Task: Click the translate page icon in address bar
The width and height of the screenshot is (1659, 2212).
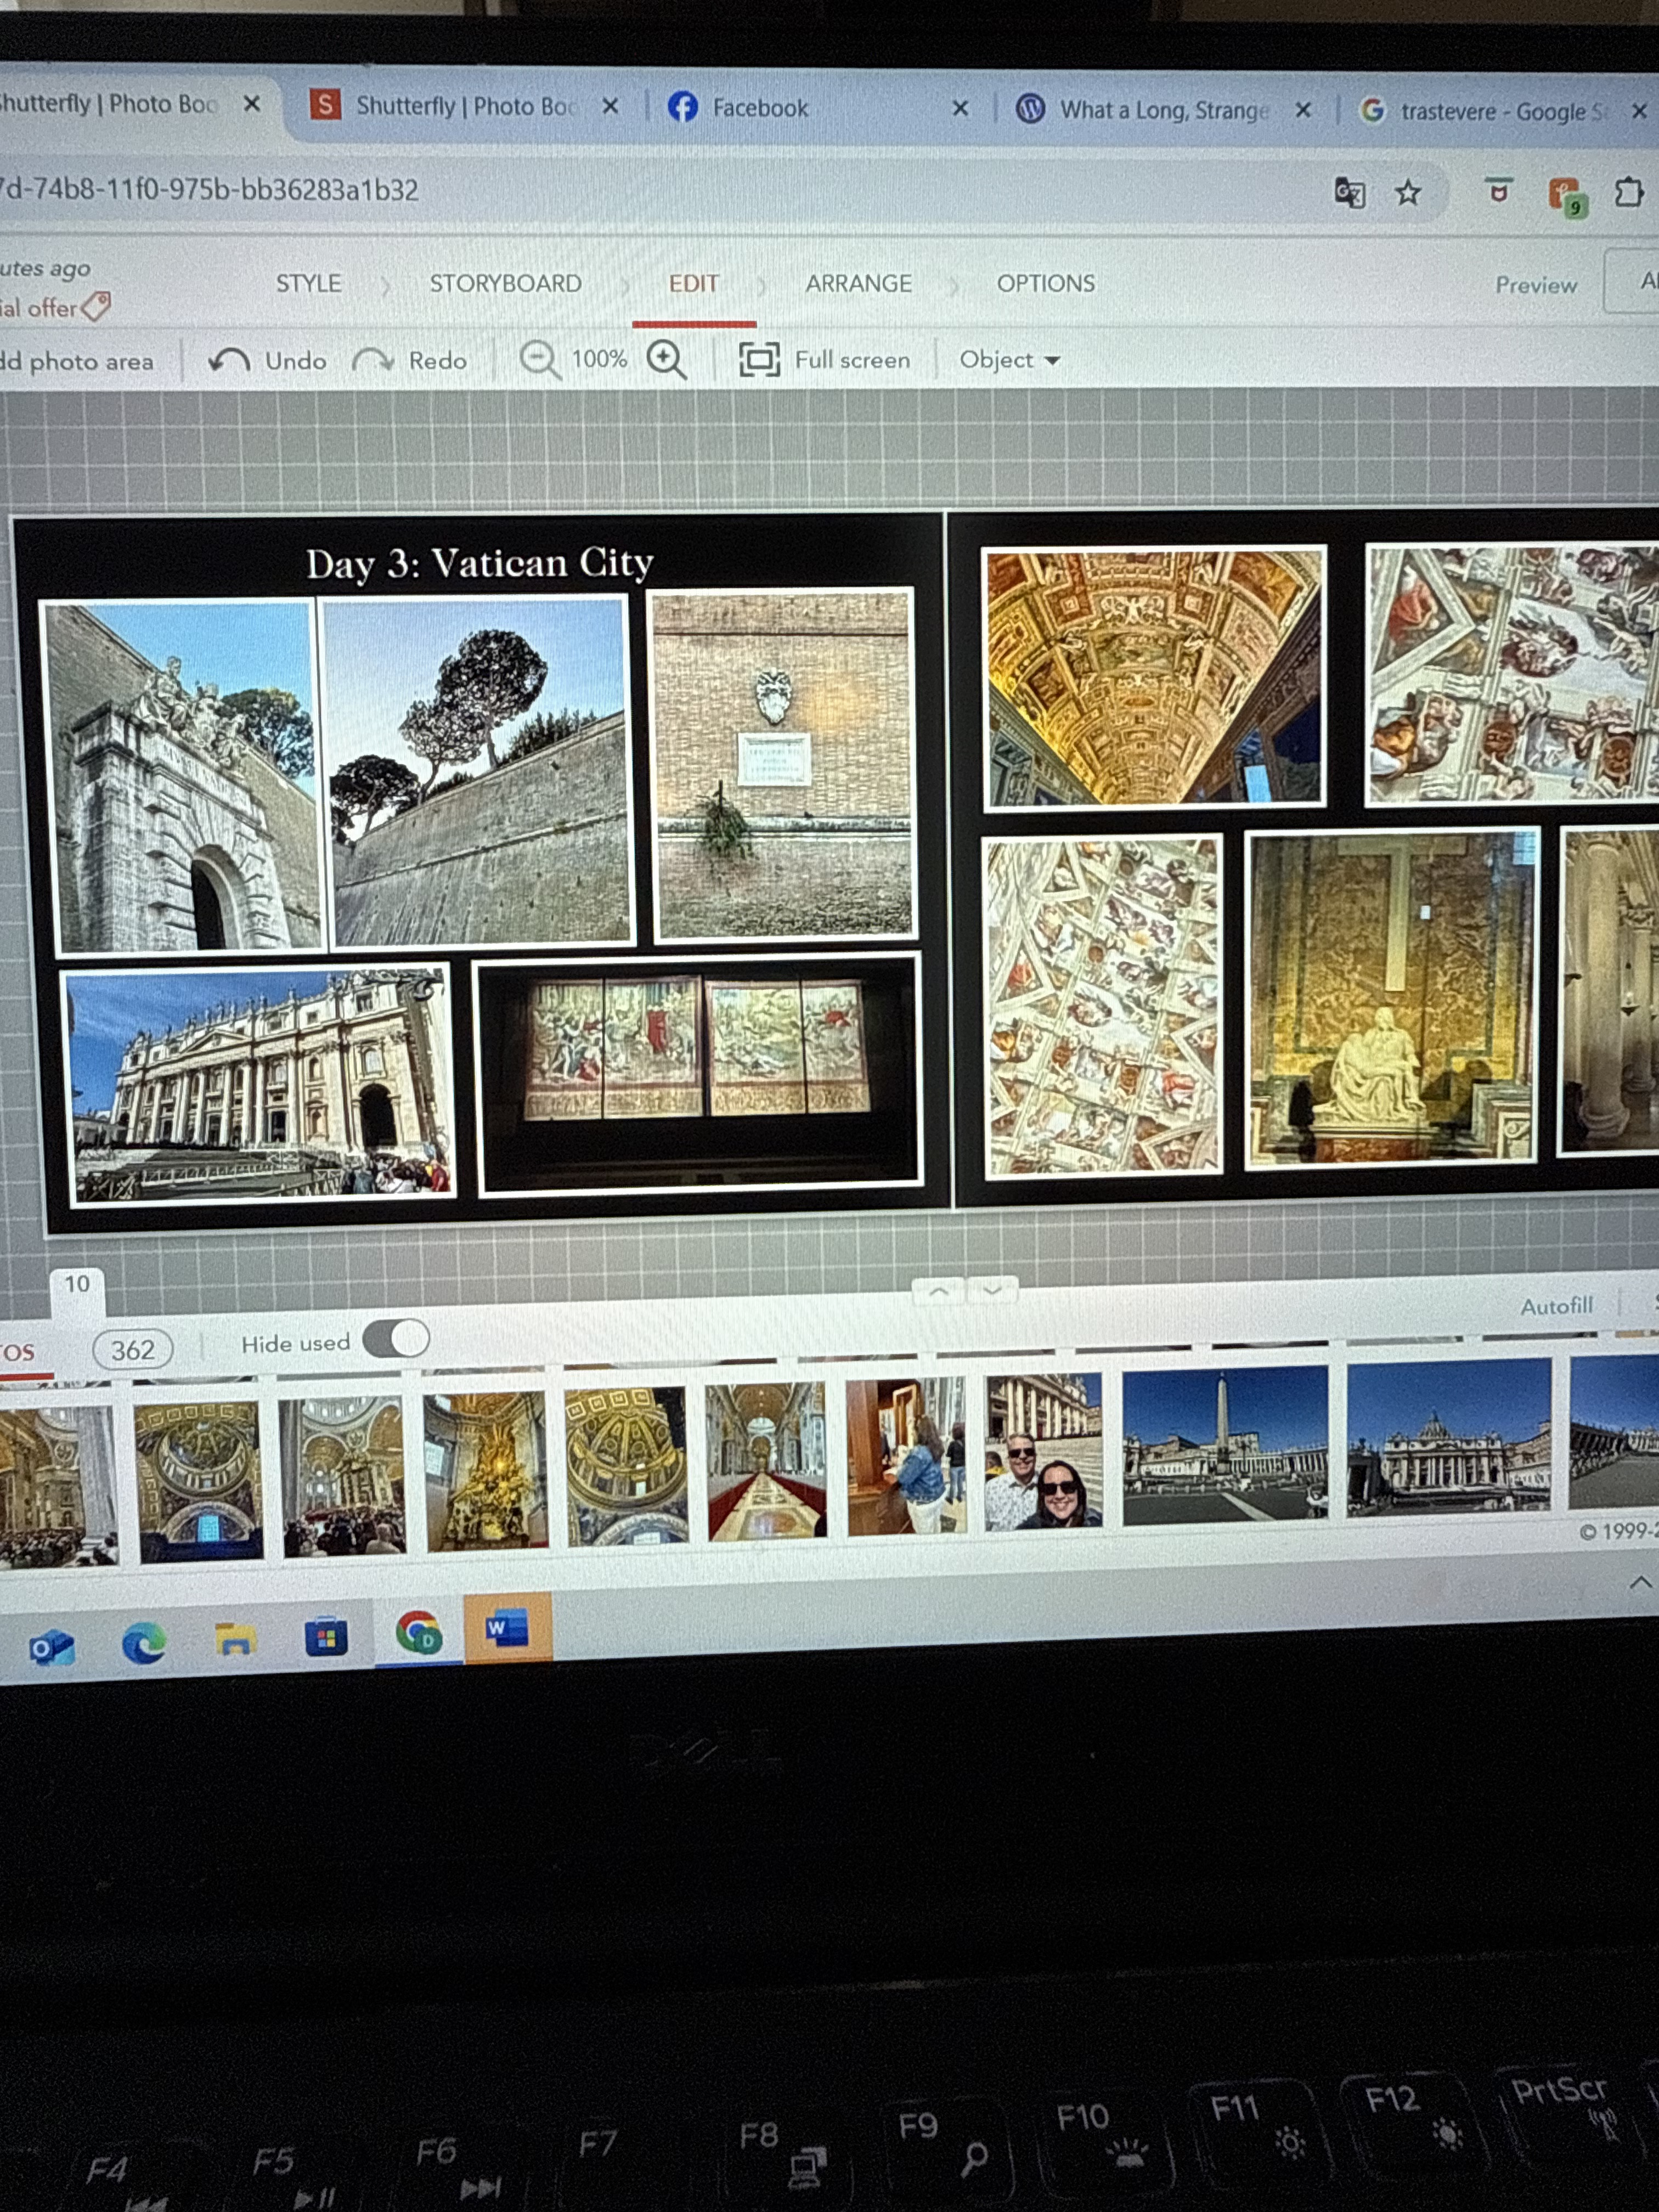Action: pos(1350,192)
